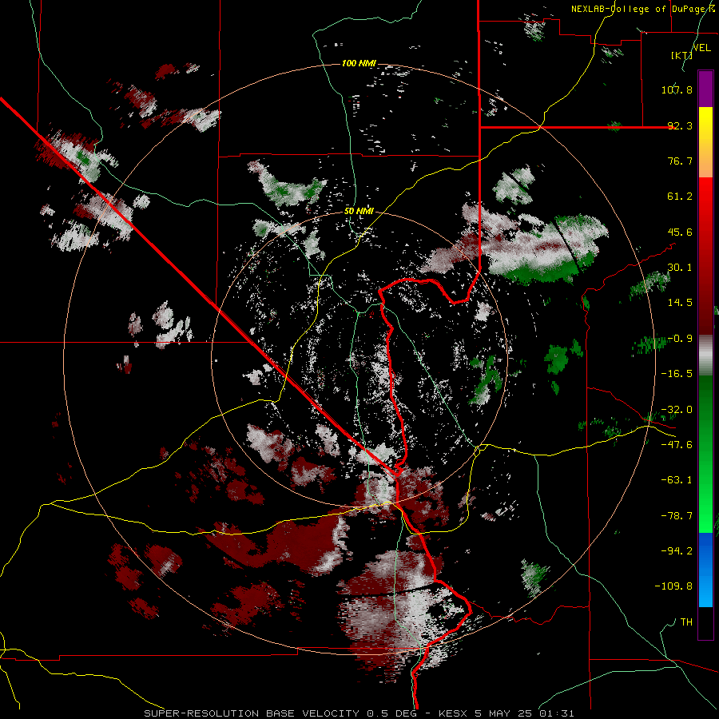719x719 pixels.
Task: Click the 14.5 velocity scale value
Action: (680, 303)
